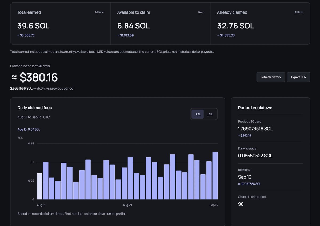Click the 0.08550522 SOL daily average

pos(255,156)
